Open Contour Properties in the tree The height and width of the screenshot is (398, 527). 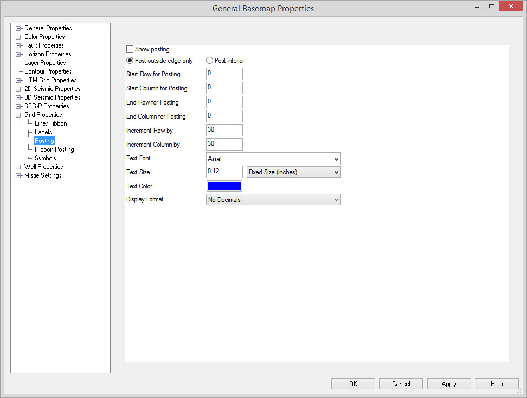(x=48, y=71)
